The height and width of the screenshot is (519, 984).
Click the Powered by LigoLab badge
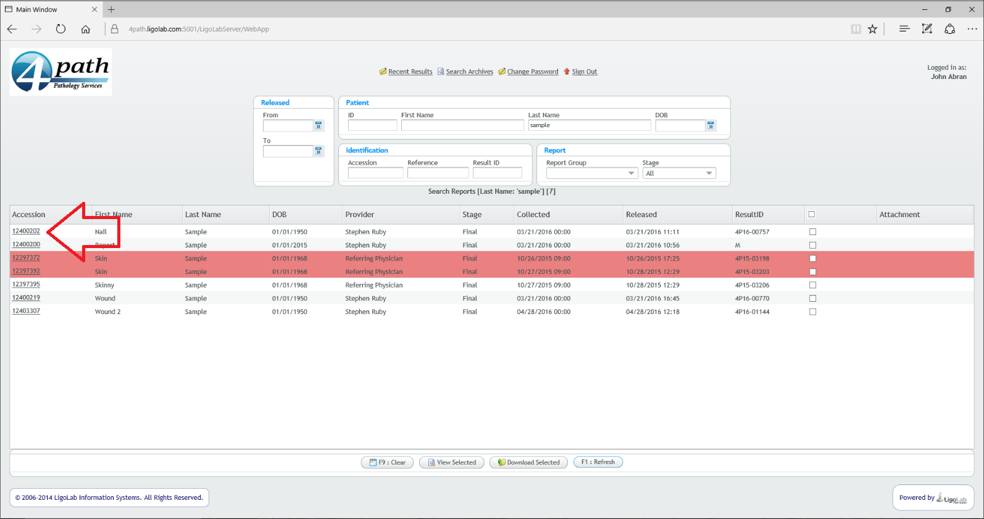click(933, 498)
